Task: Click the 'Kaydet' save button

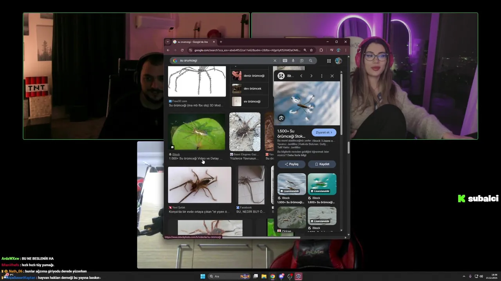Action: (322, 164)
